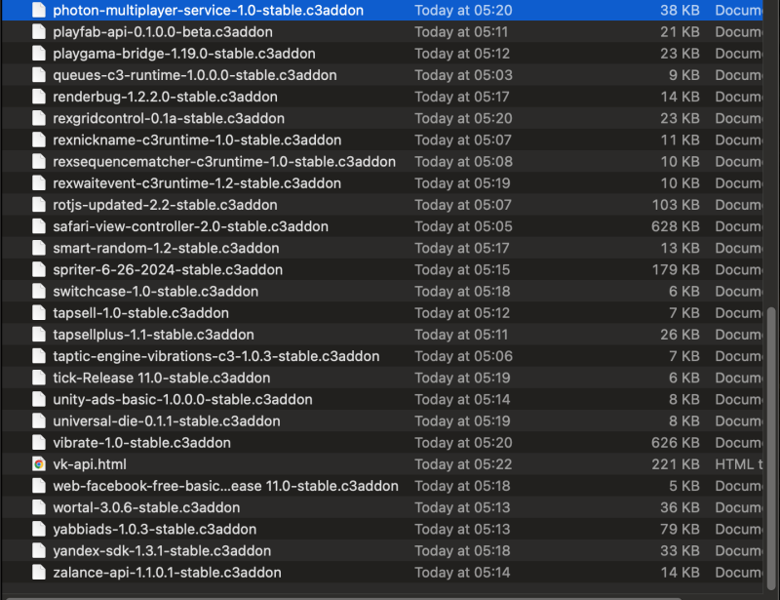Select file name wortal-3.0.6-stable.c3addon

pyautogui.click(x=146, y=507)
